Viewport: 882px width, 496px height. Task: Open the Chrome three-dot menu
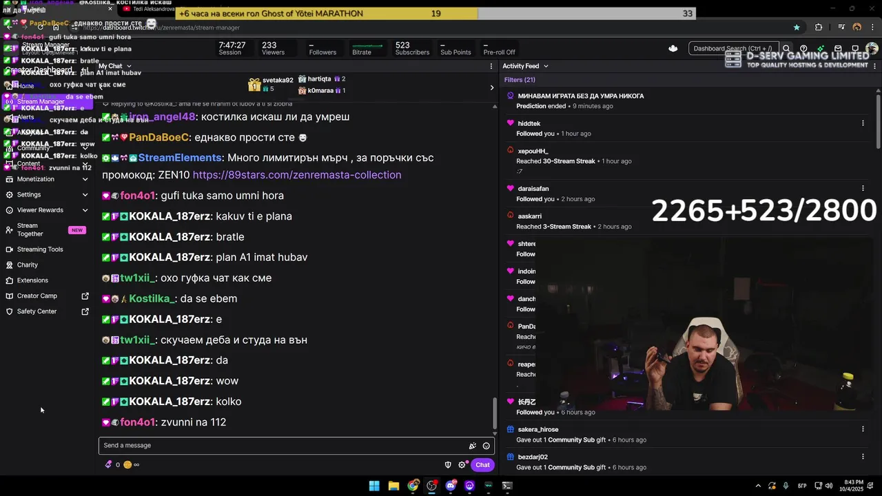872,28
